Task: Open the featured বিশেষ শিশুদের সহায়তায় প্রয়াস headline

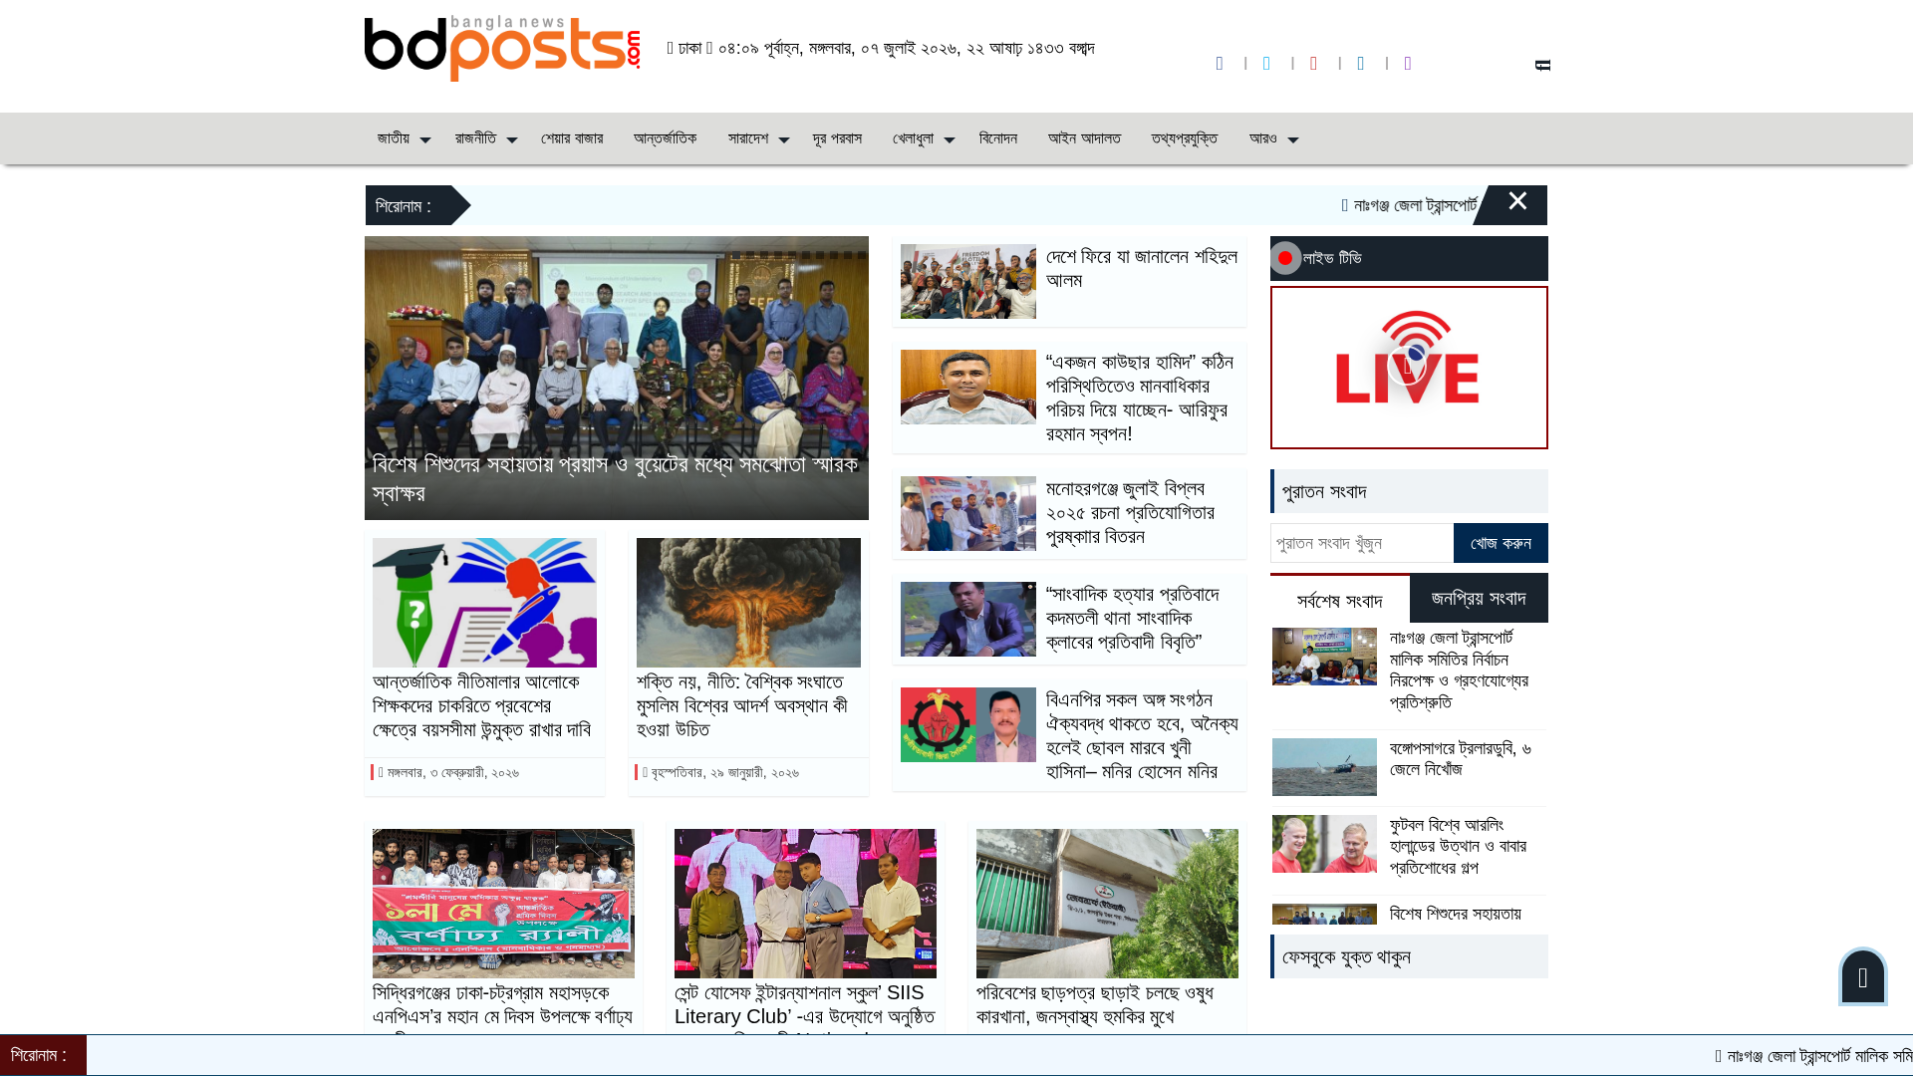Action: tap(615, 479)
